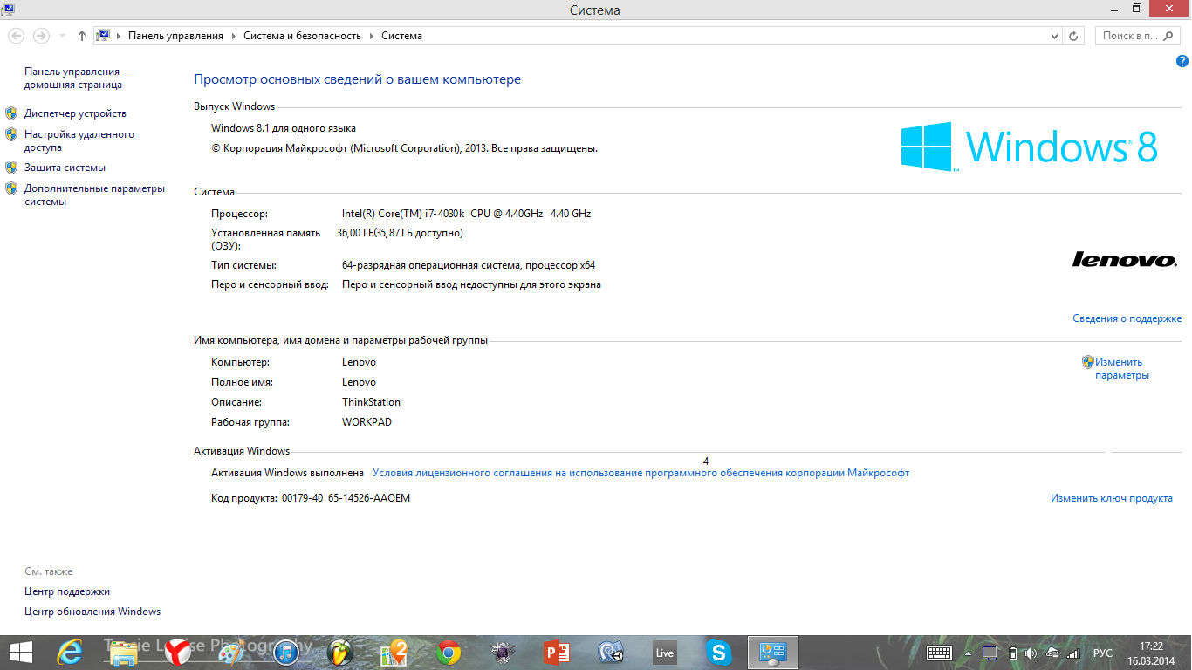
Task: Click the Lenovo logo image
Action: [1125, 259]
